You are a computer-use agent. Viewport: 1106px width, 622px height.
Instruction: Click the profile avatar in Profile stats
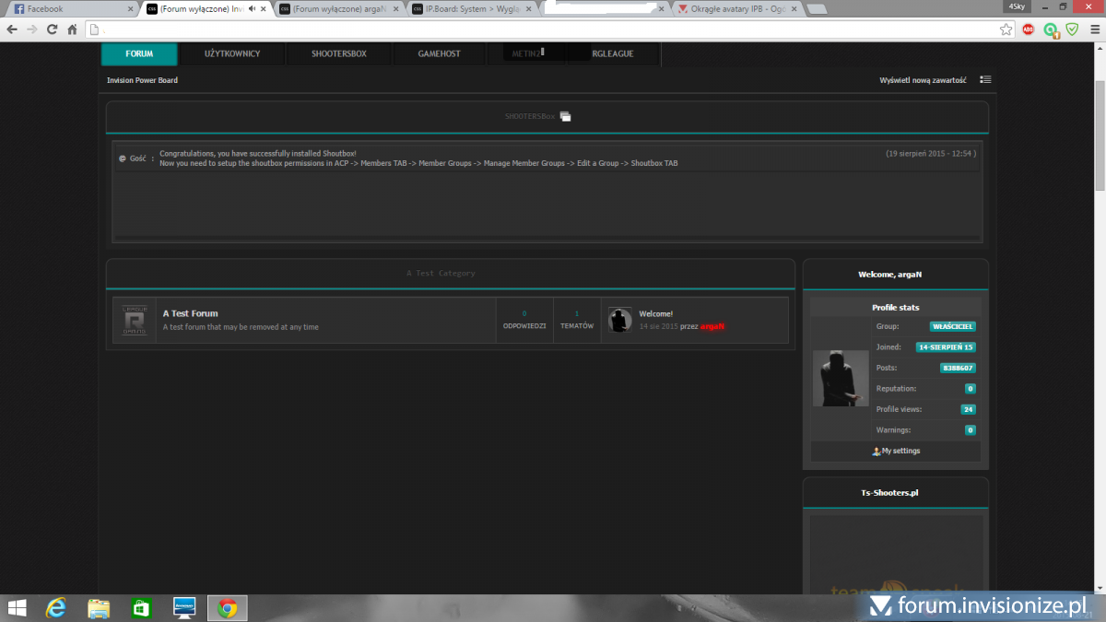841,379
